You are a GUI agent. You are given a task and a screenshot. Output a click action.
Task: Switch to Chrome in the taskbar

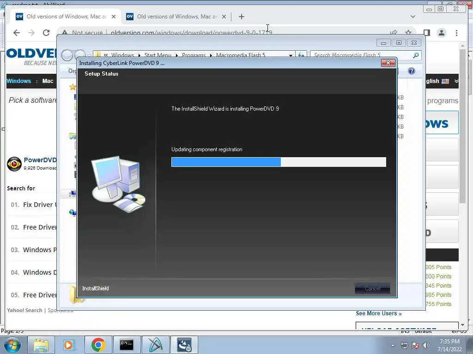tap(98, 345)
